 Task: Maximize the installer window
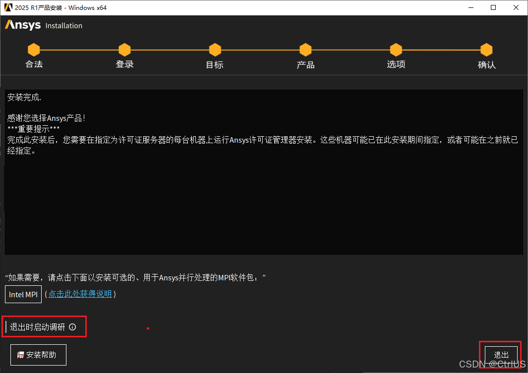point(493,7)
